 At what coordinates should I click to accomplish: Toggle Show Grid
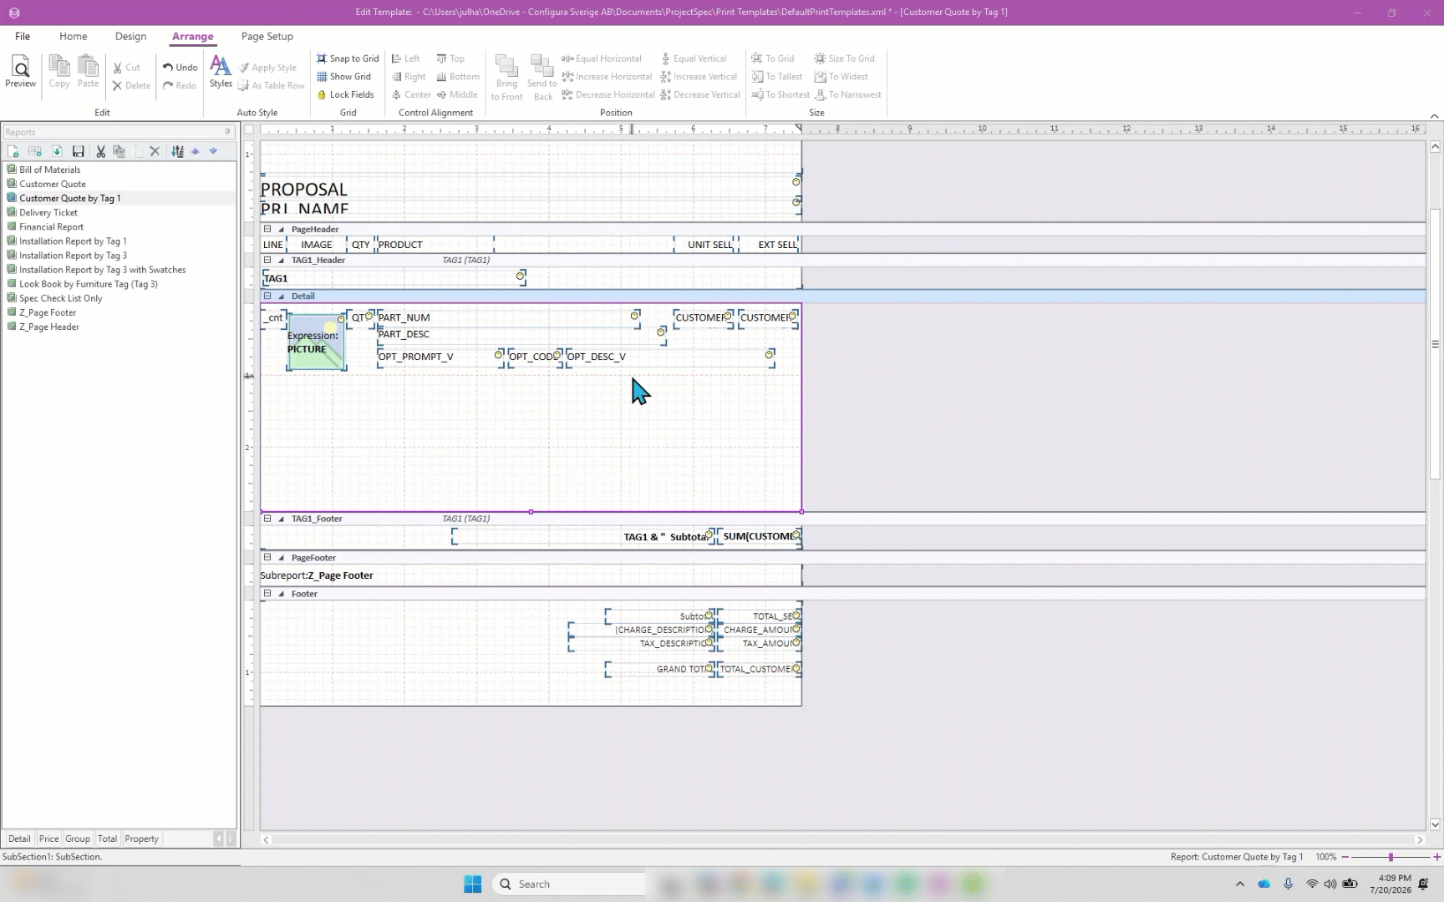coord(343,77)
